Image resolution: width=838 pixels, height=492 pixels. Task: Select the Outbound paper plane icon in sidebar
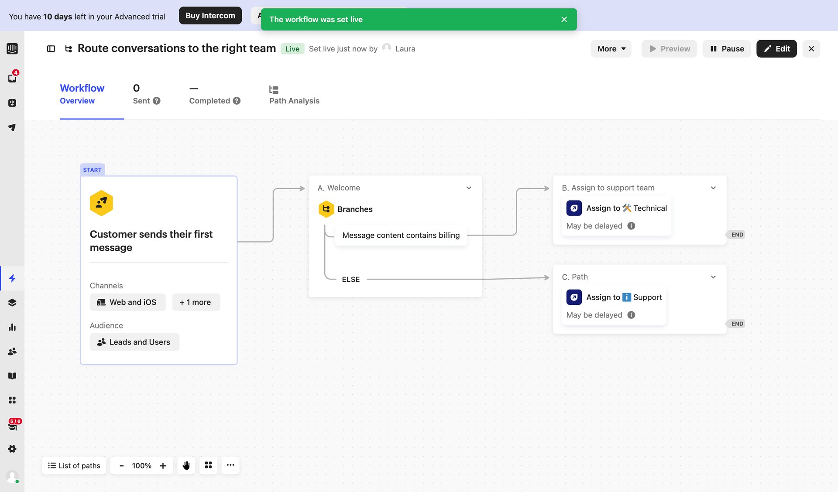[13, 127]
